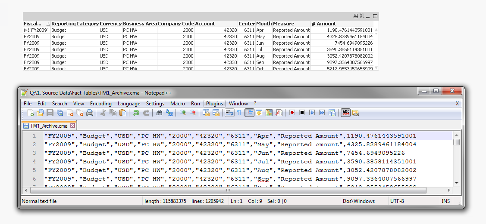Click the INS indicator in status bar
This screenshot has width=486, height=224.
tap(445, 201)
